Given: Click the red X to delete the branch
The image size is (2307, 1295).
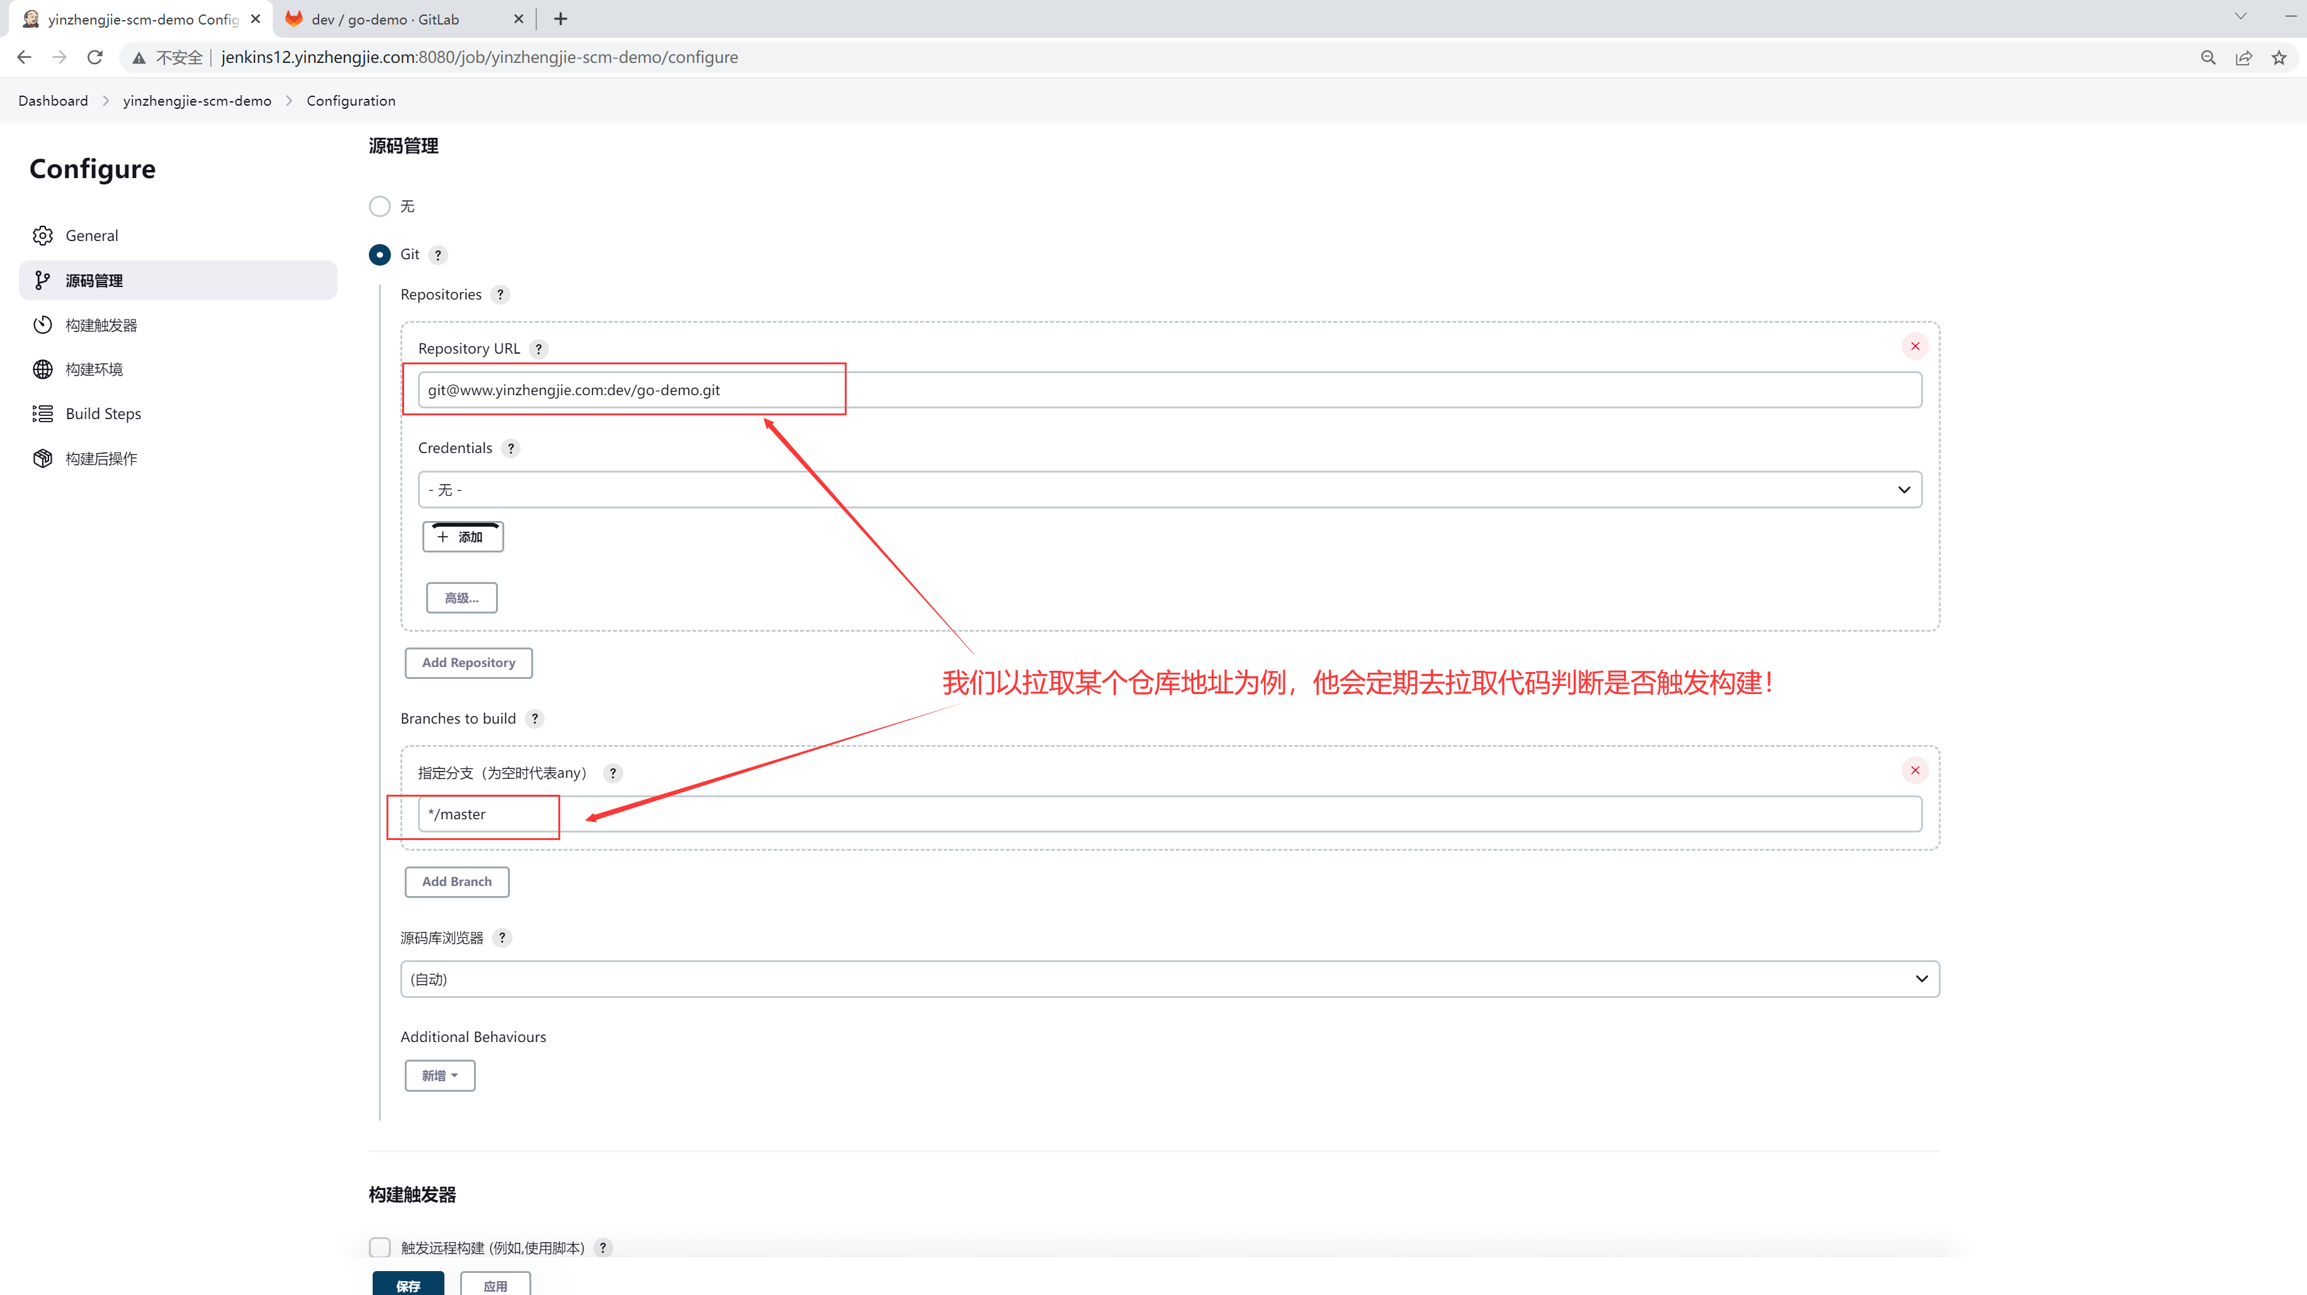Looking at the screenshot, I should [1915, 770].
